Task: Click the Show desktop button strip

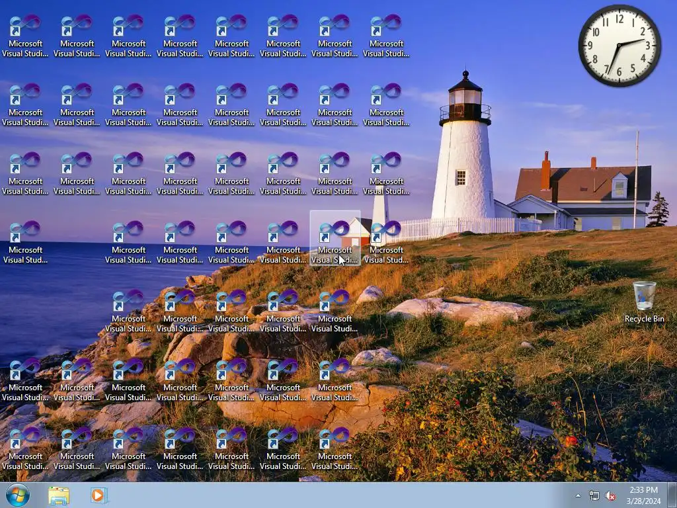Action: tap(672, 495)
